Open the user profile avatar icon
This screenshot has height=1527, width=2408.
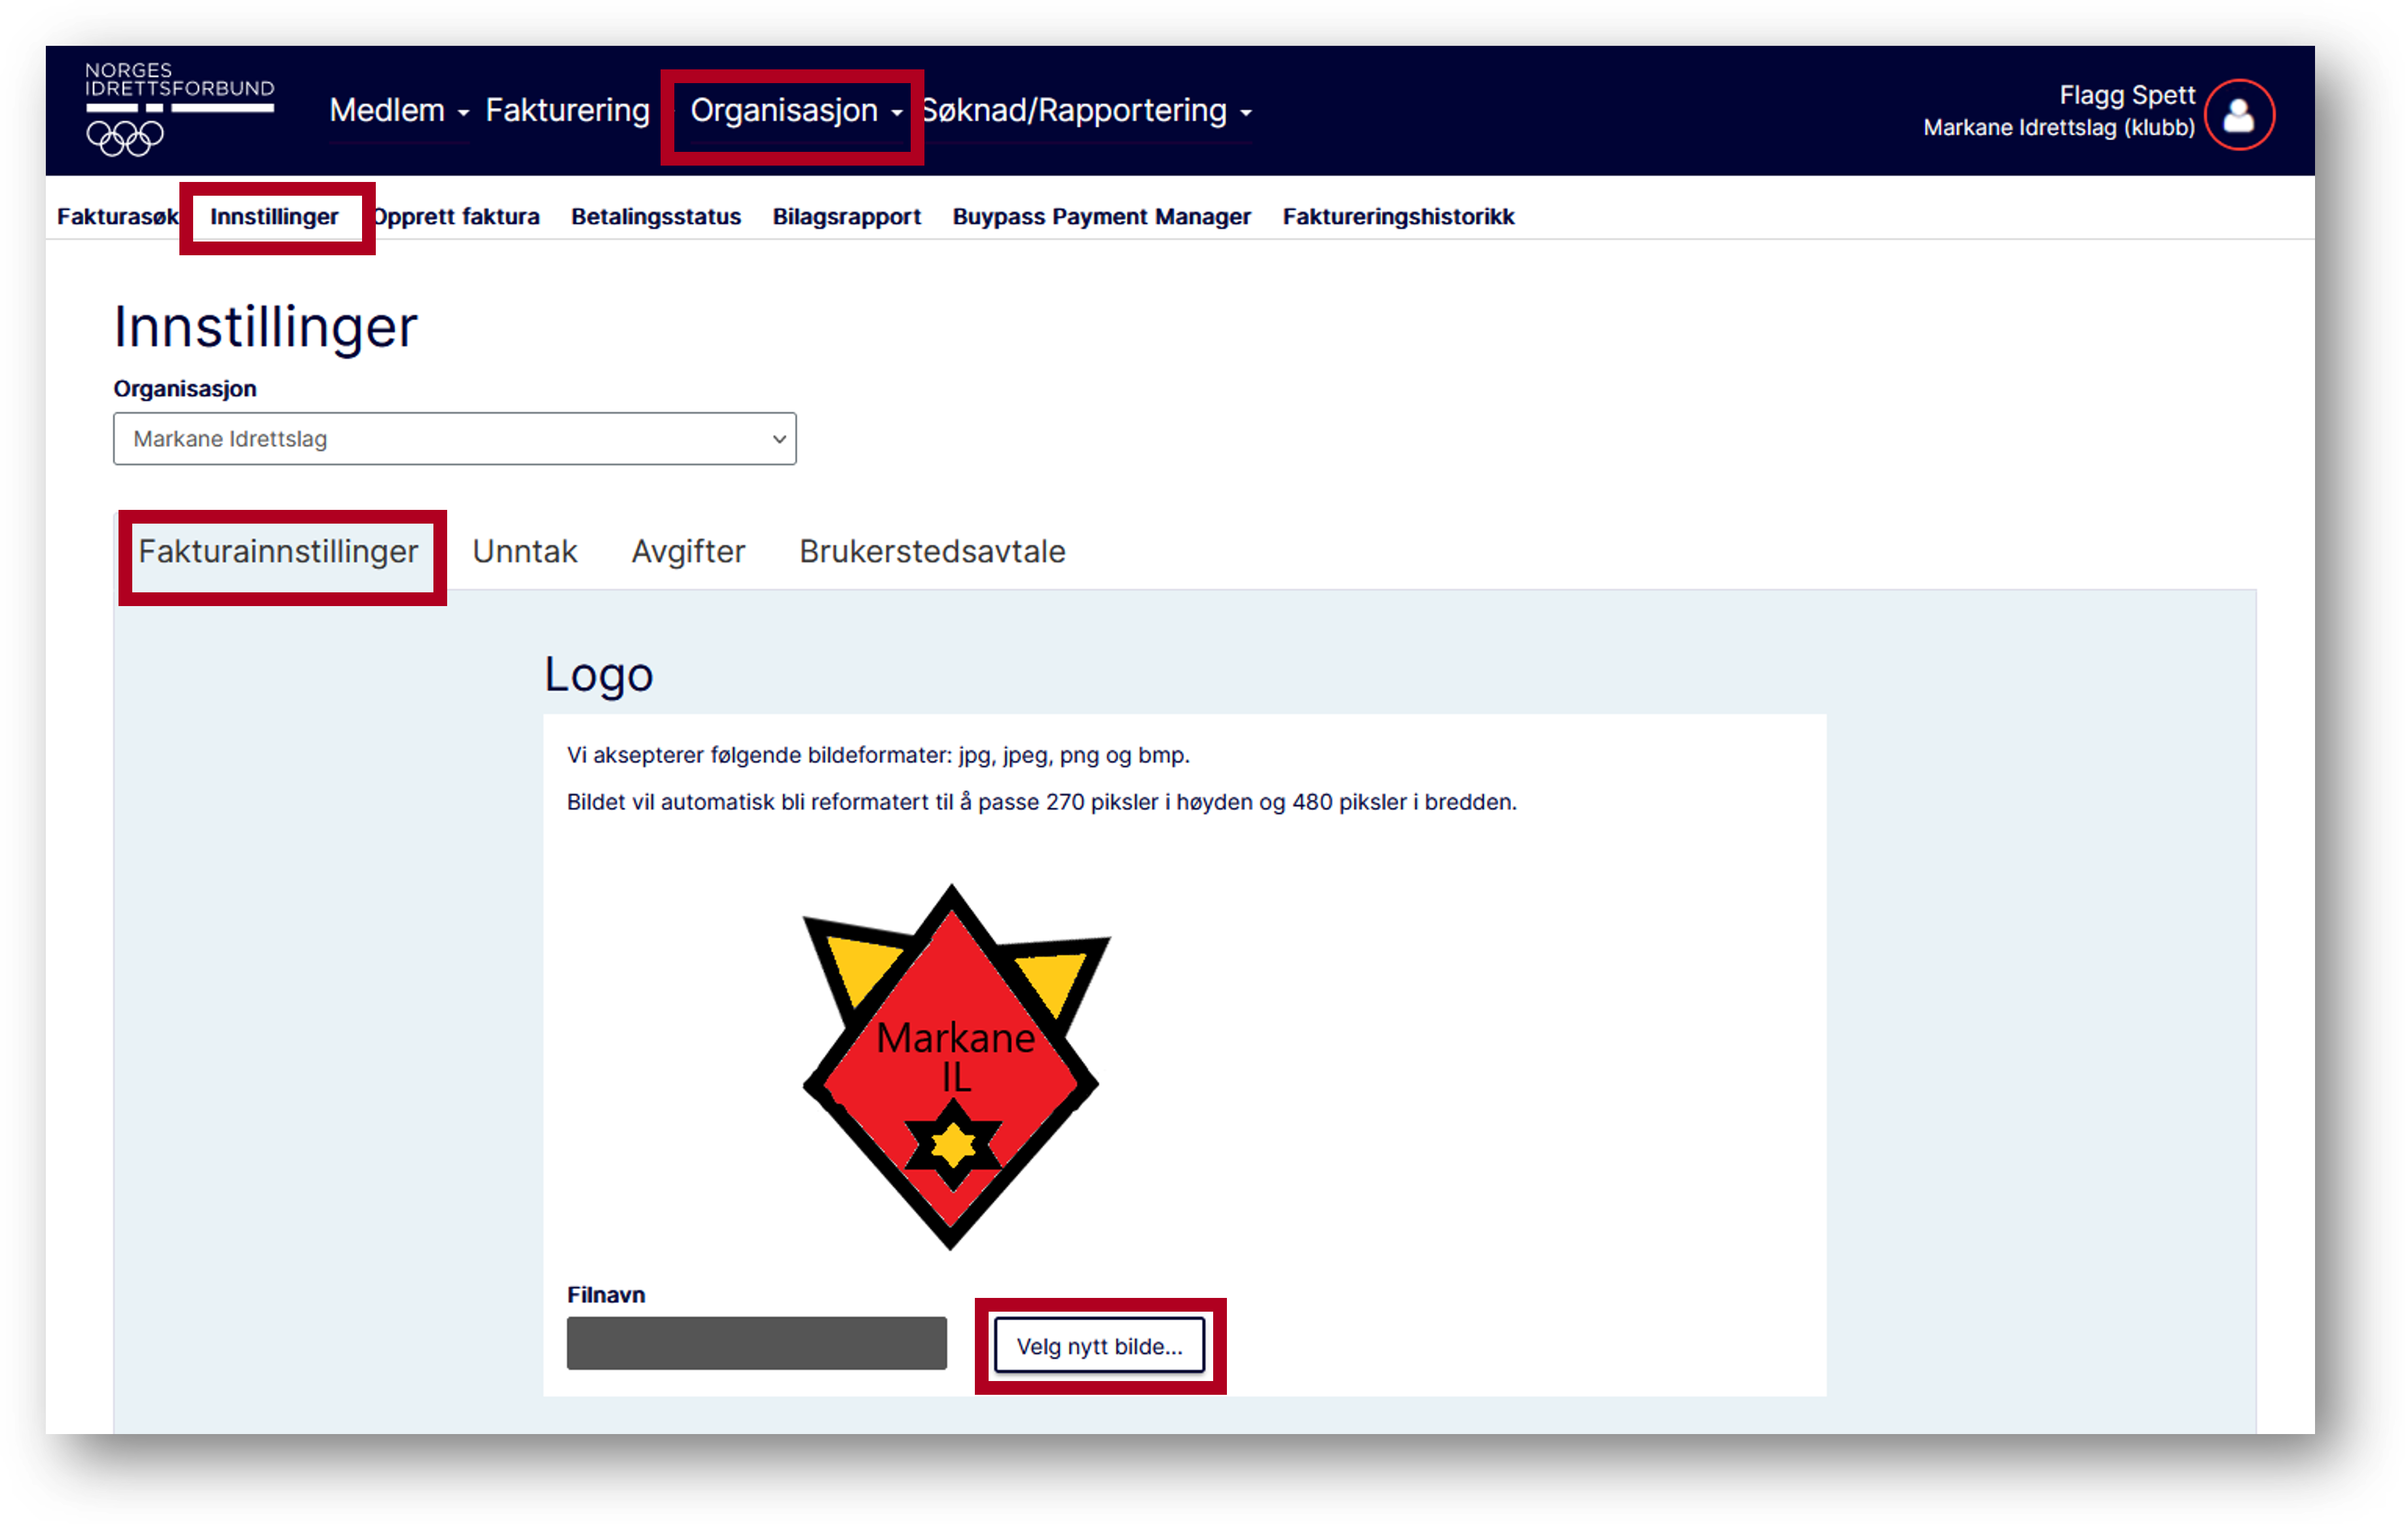2239,115
